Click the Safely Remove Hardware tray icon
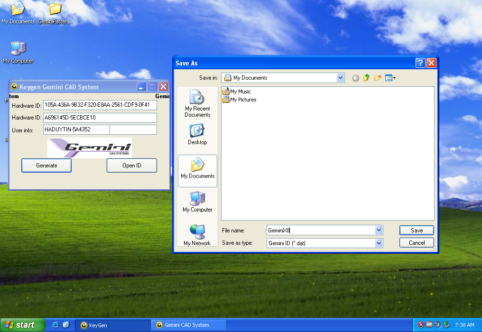 [x=446, y=324]
